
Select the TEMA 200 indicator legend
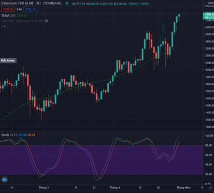coord(8,16)
